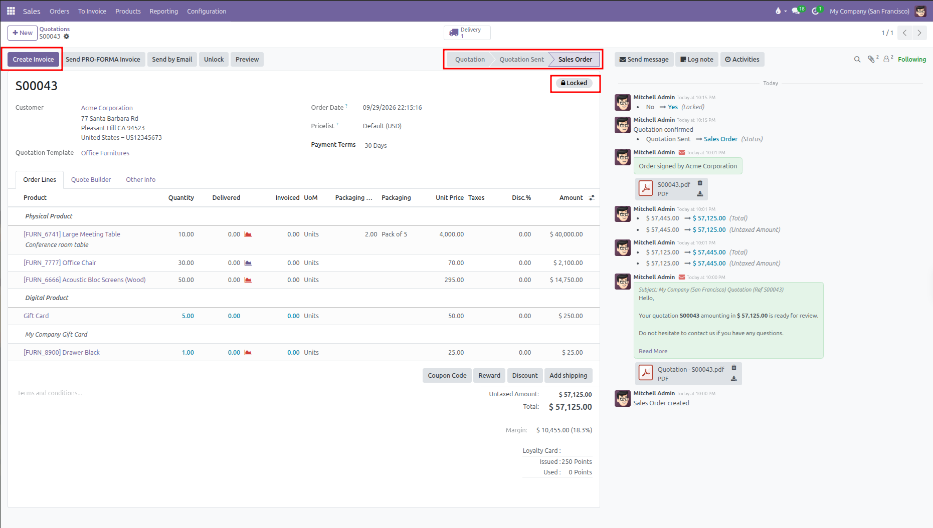Image resolution: width=933 pixels, height=528 pixels.
Task: Open the activities clock icon in navbar
Action: (x=816, y=11)
